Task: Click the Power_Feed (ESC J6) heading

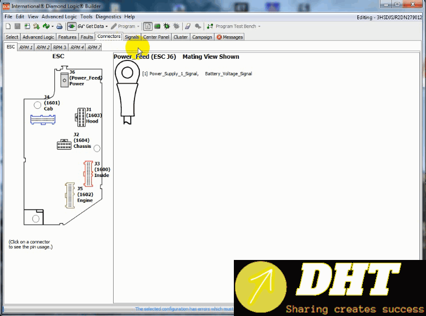Action: click(x=145, y=57)
